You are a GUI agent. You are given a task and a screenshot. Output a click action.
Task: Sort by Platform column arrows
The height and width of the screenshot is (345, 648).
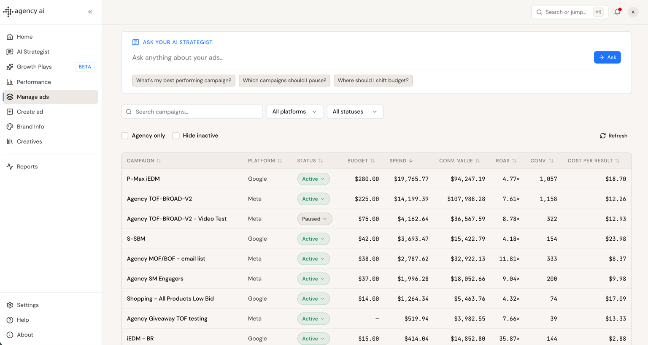tap(280, 161)
